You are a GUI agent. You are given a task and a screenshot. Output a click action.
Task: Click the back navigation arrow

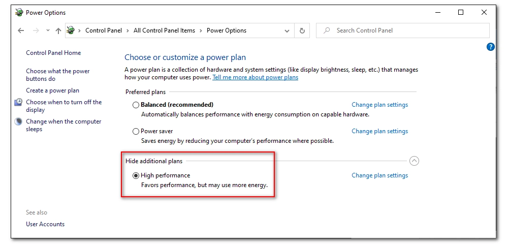[21, 30]
